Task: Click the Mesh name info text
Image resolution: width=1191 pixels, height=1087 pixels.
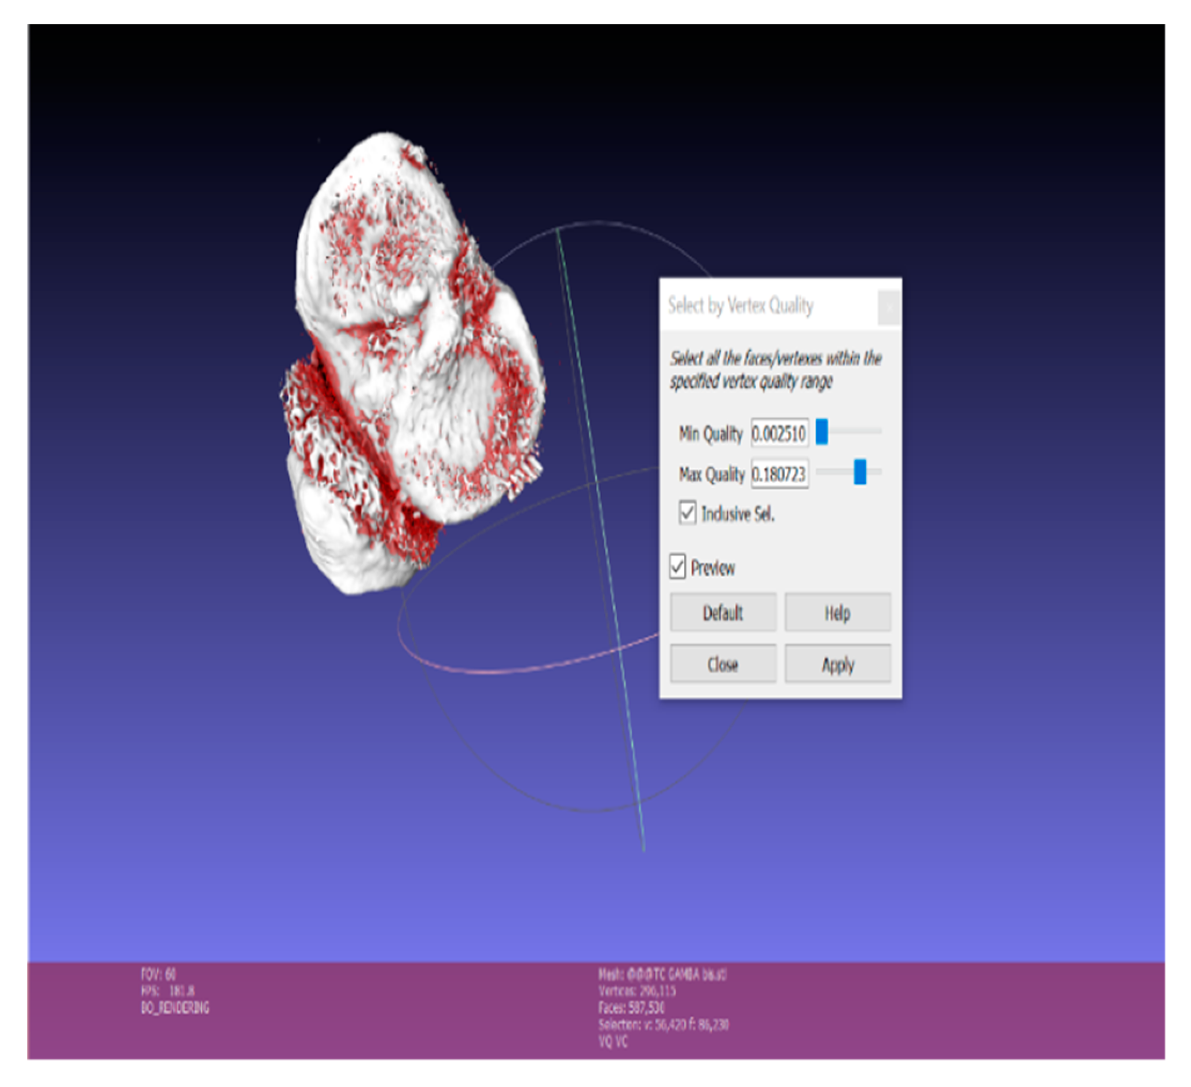Action: (x=662, y=975)
